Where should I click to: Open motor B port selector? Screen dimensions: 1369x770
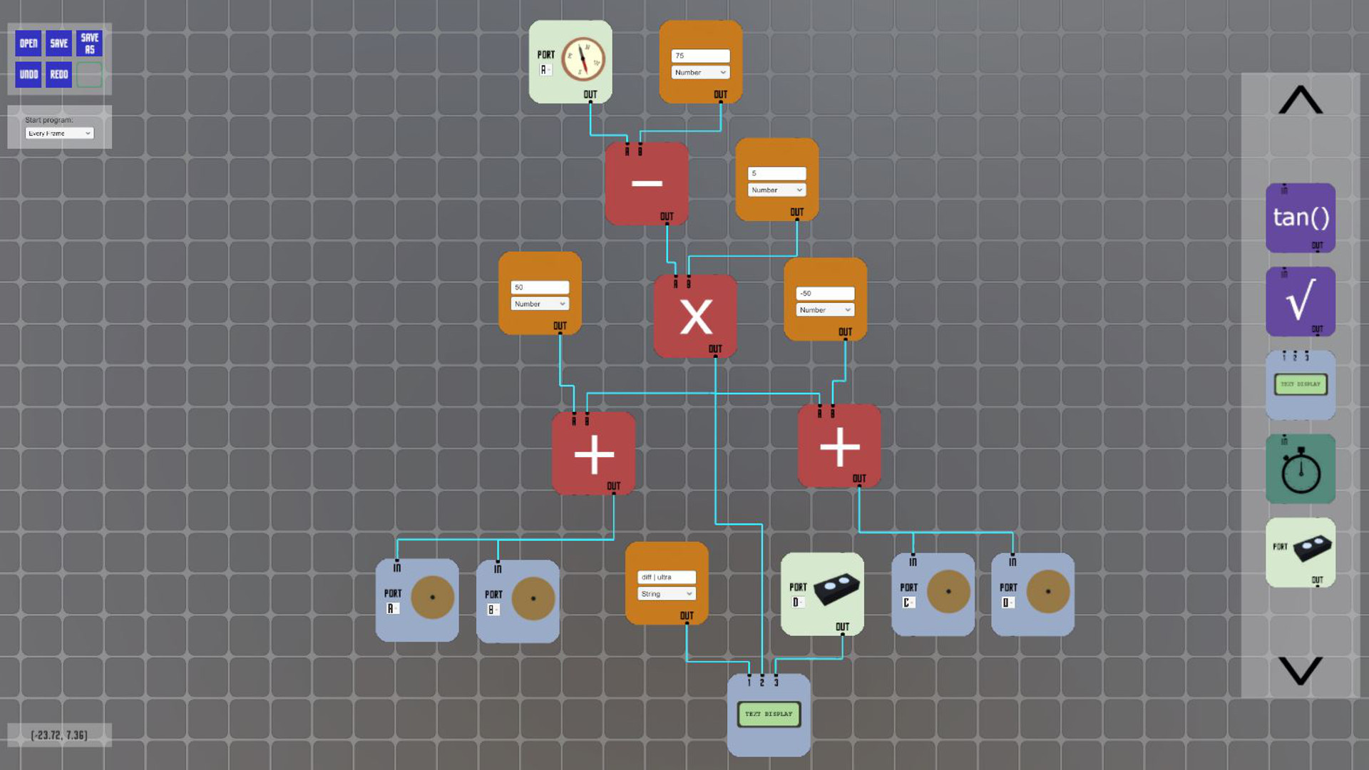[493, 610]
